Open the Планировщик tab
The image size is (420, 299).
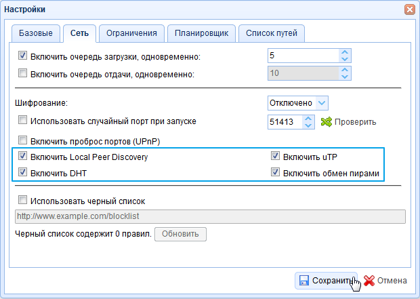[x=201, y=33]
